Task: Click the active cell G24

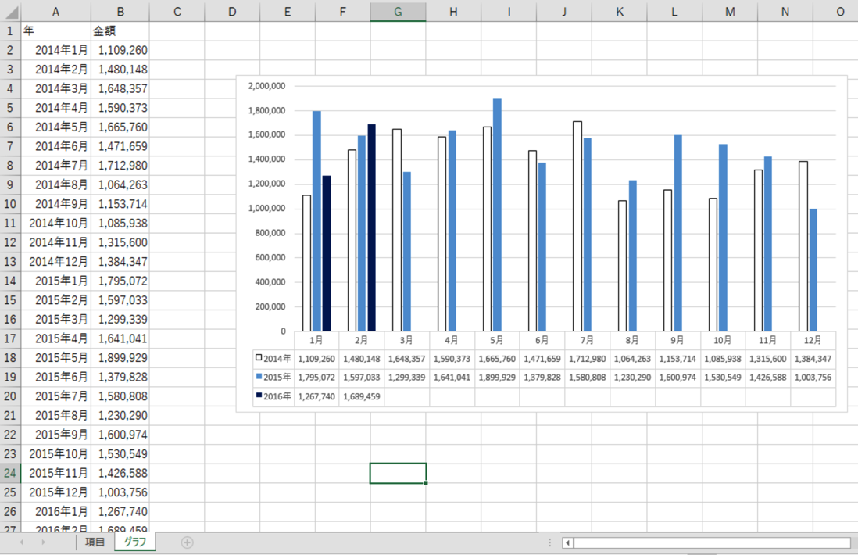Action: click(x=398, y=474)
